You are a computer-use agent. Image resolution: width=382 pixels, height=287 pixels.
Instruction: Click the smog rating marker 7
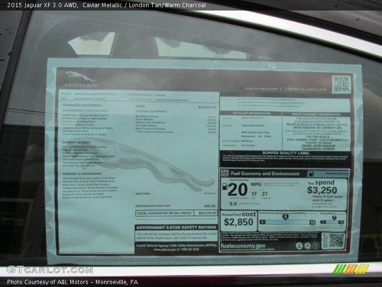[x=334, y=218]
